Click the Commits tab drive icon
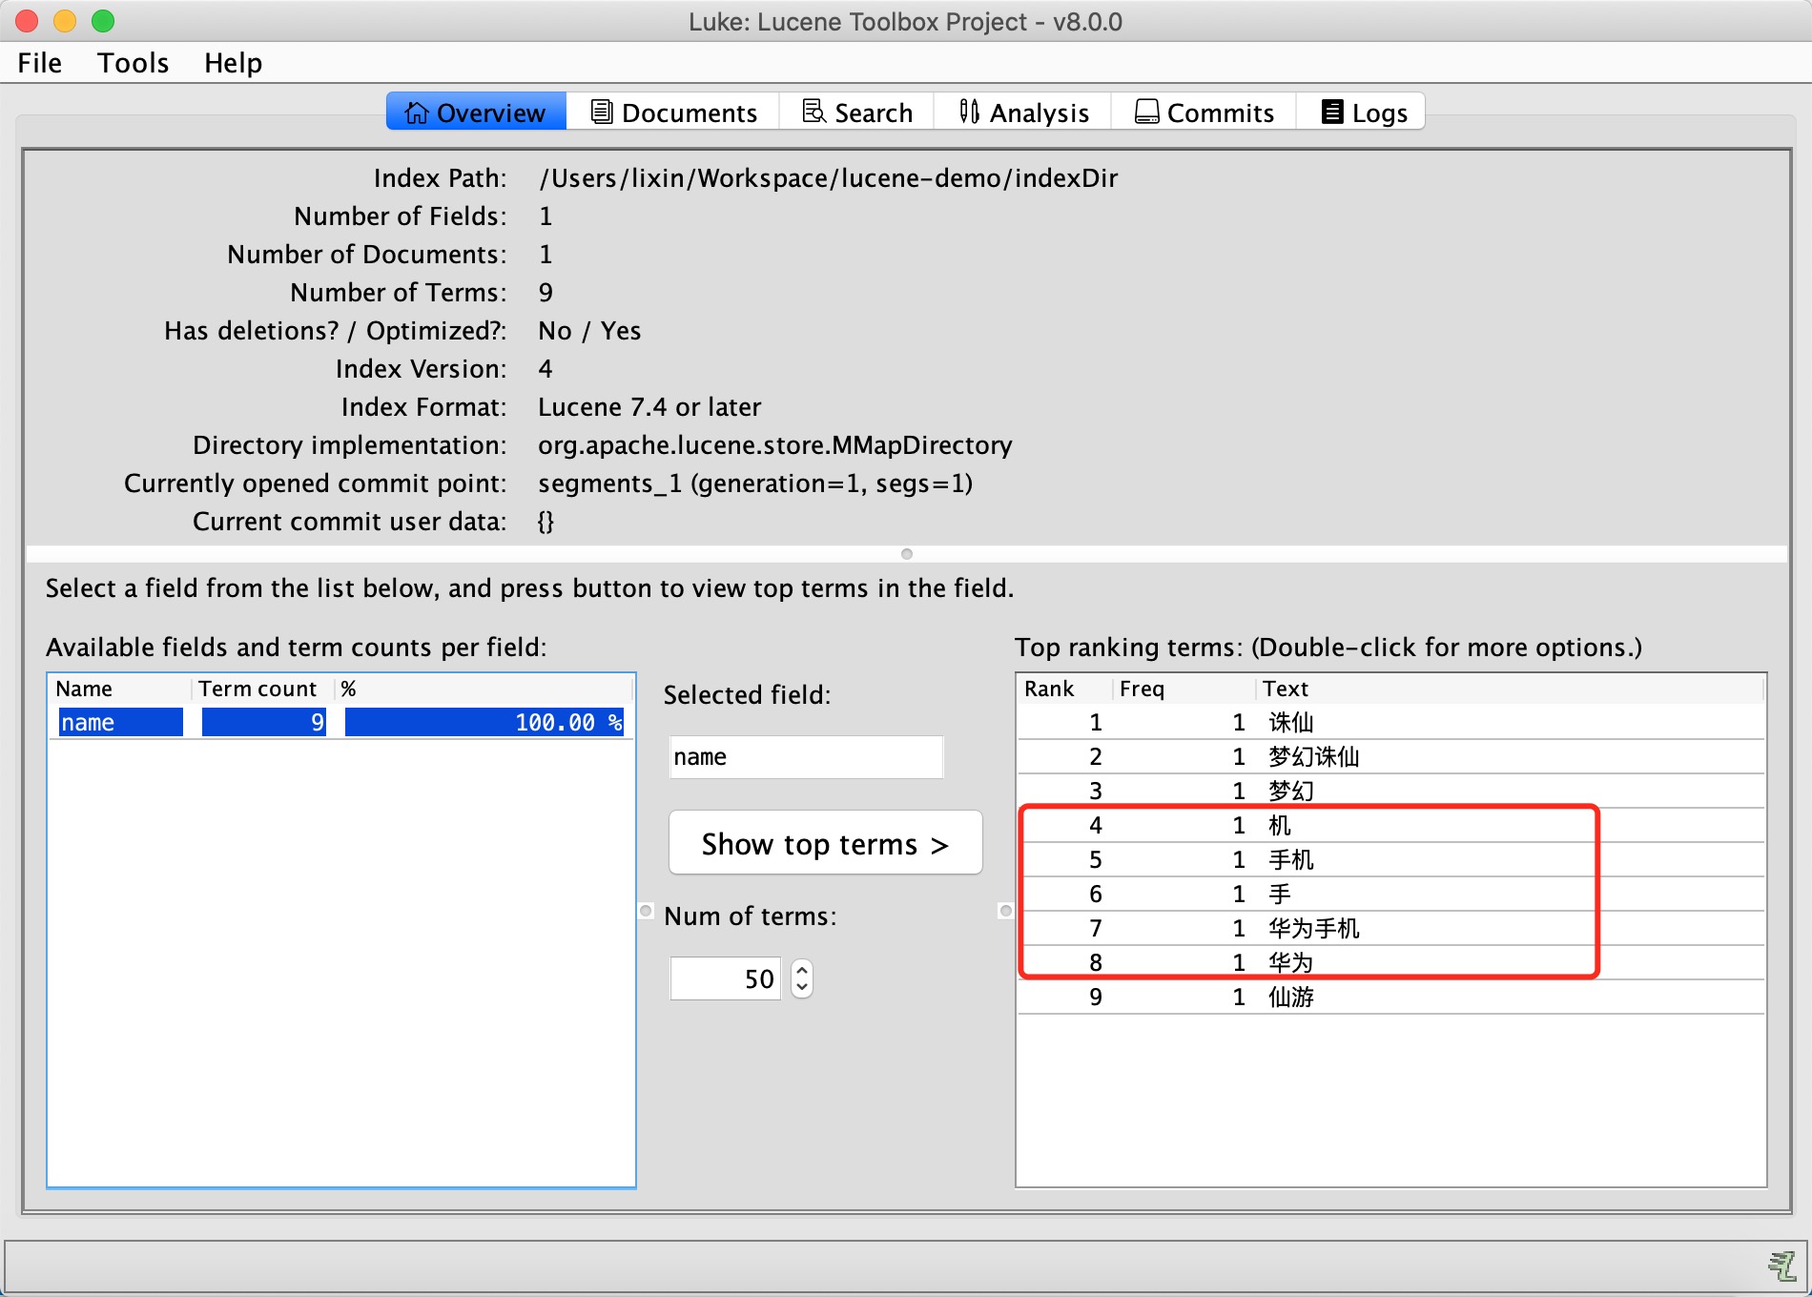The image size is (1812, 1297). (x=1146, y=112)
